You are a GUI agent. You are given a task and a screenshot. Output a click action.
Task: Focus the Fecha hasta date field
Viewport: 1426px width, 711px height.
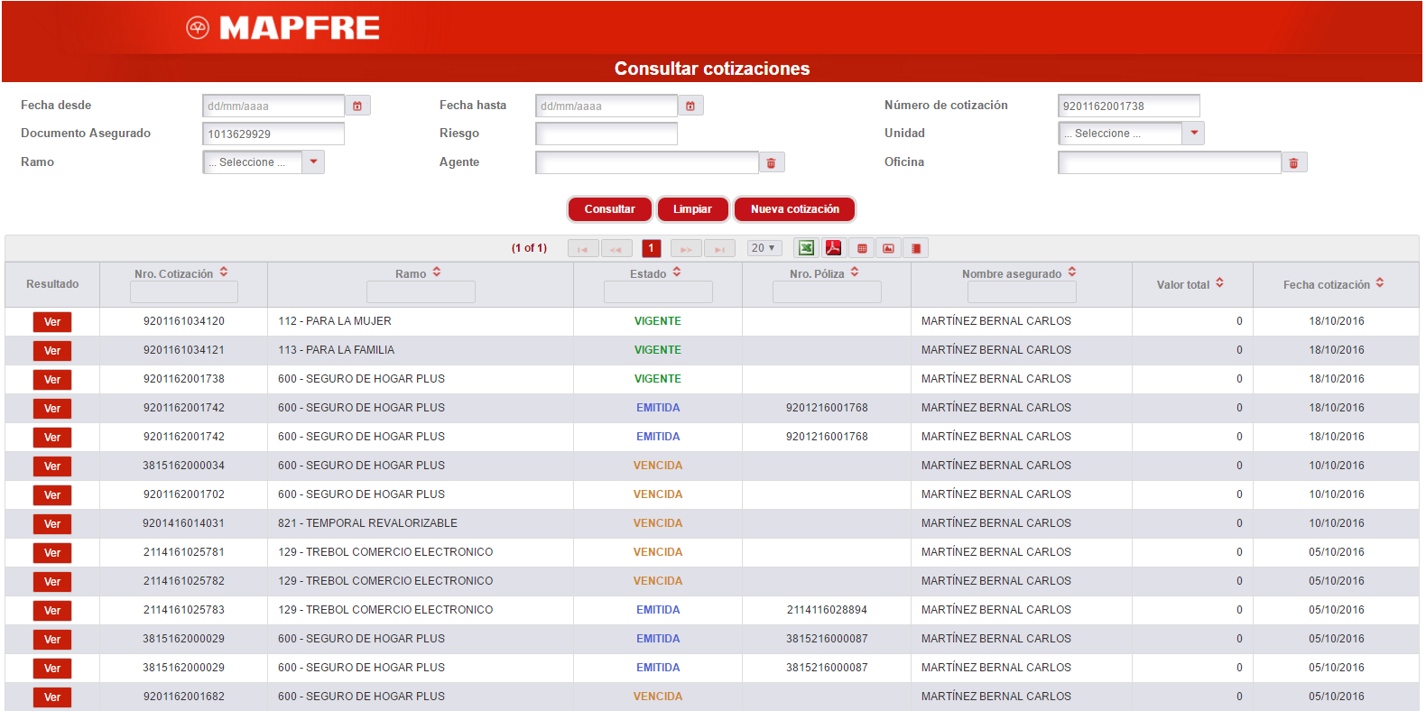(607, 106)
